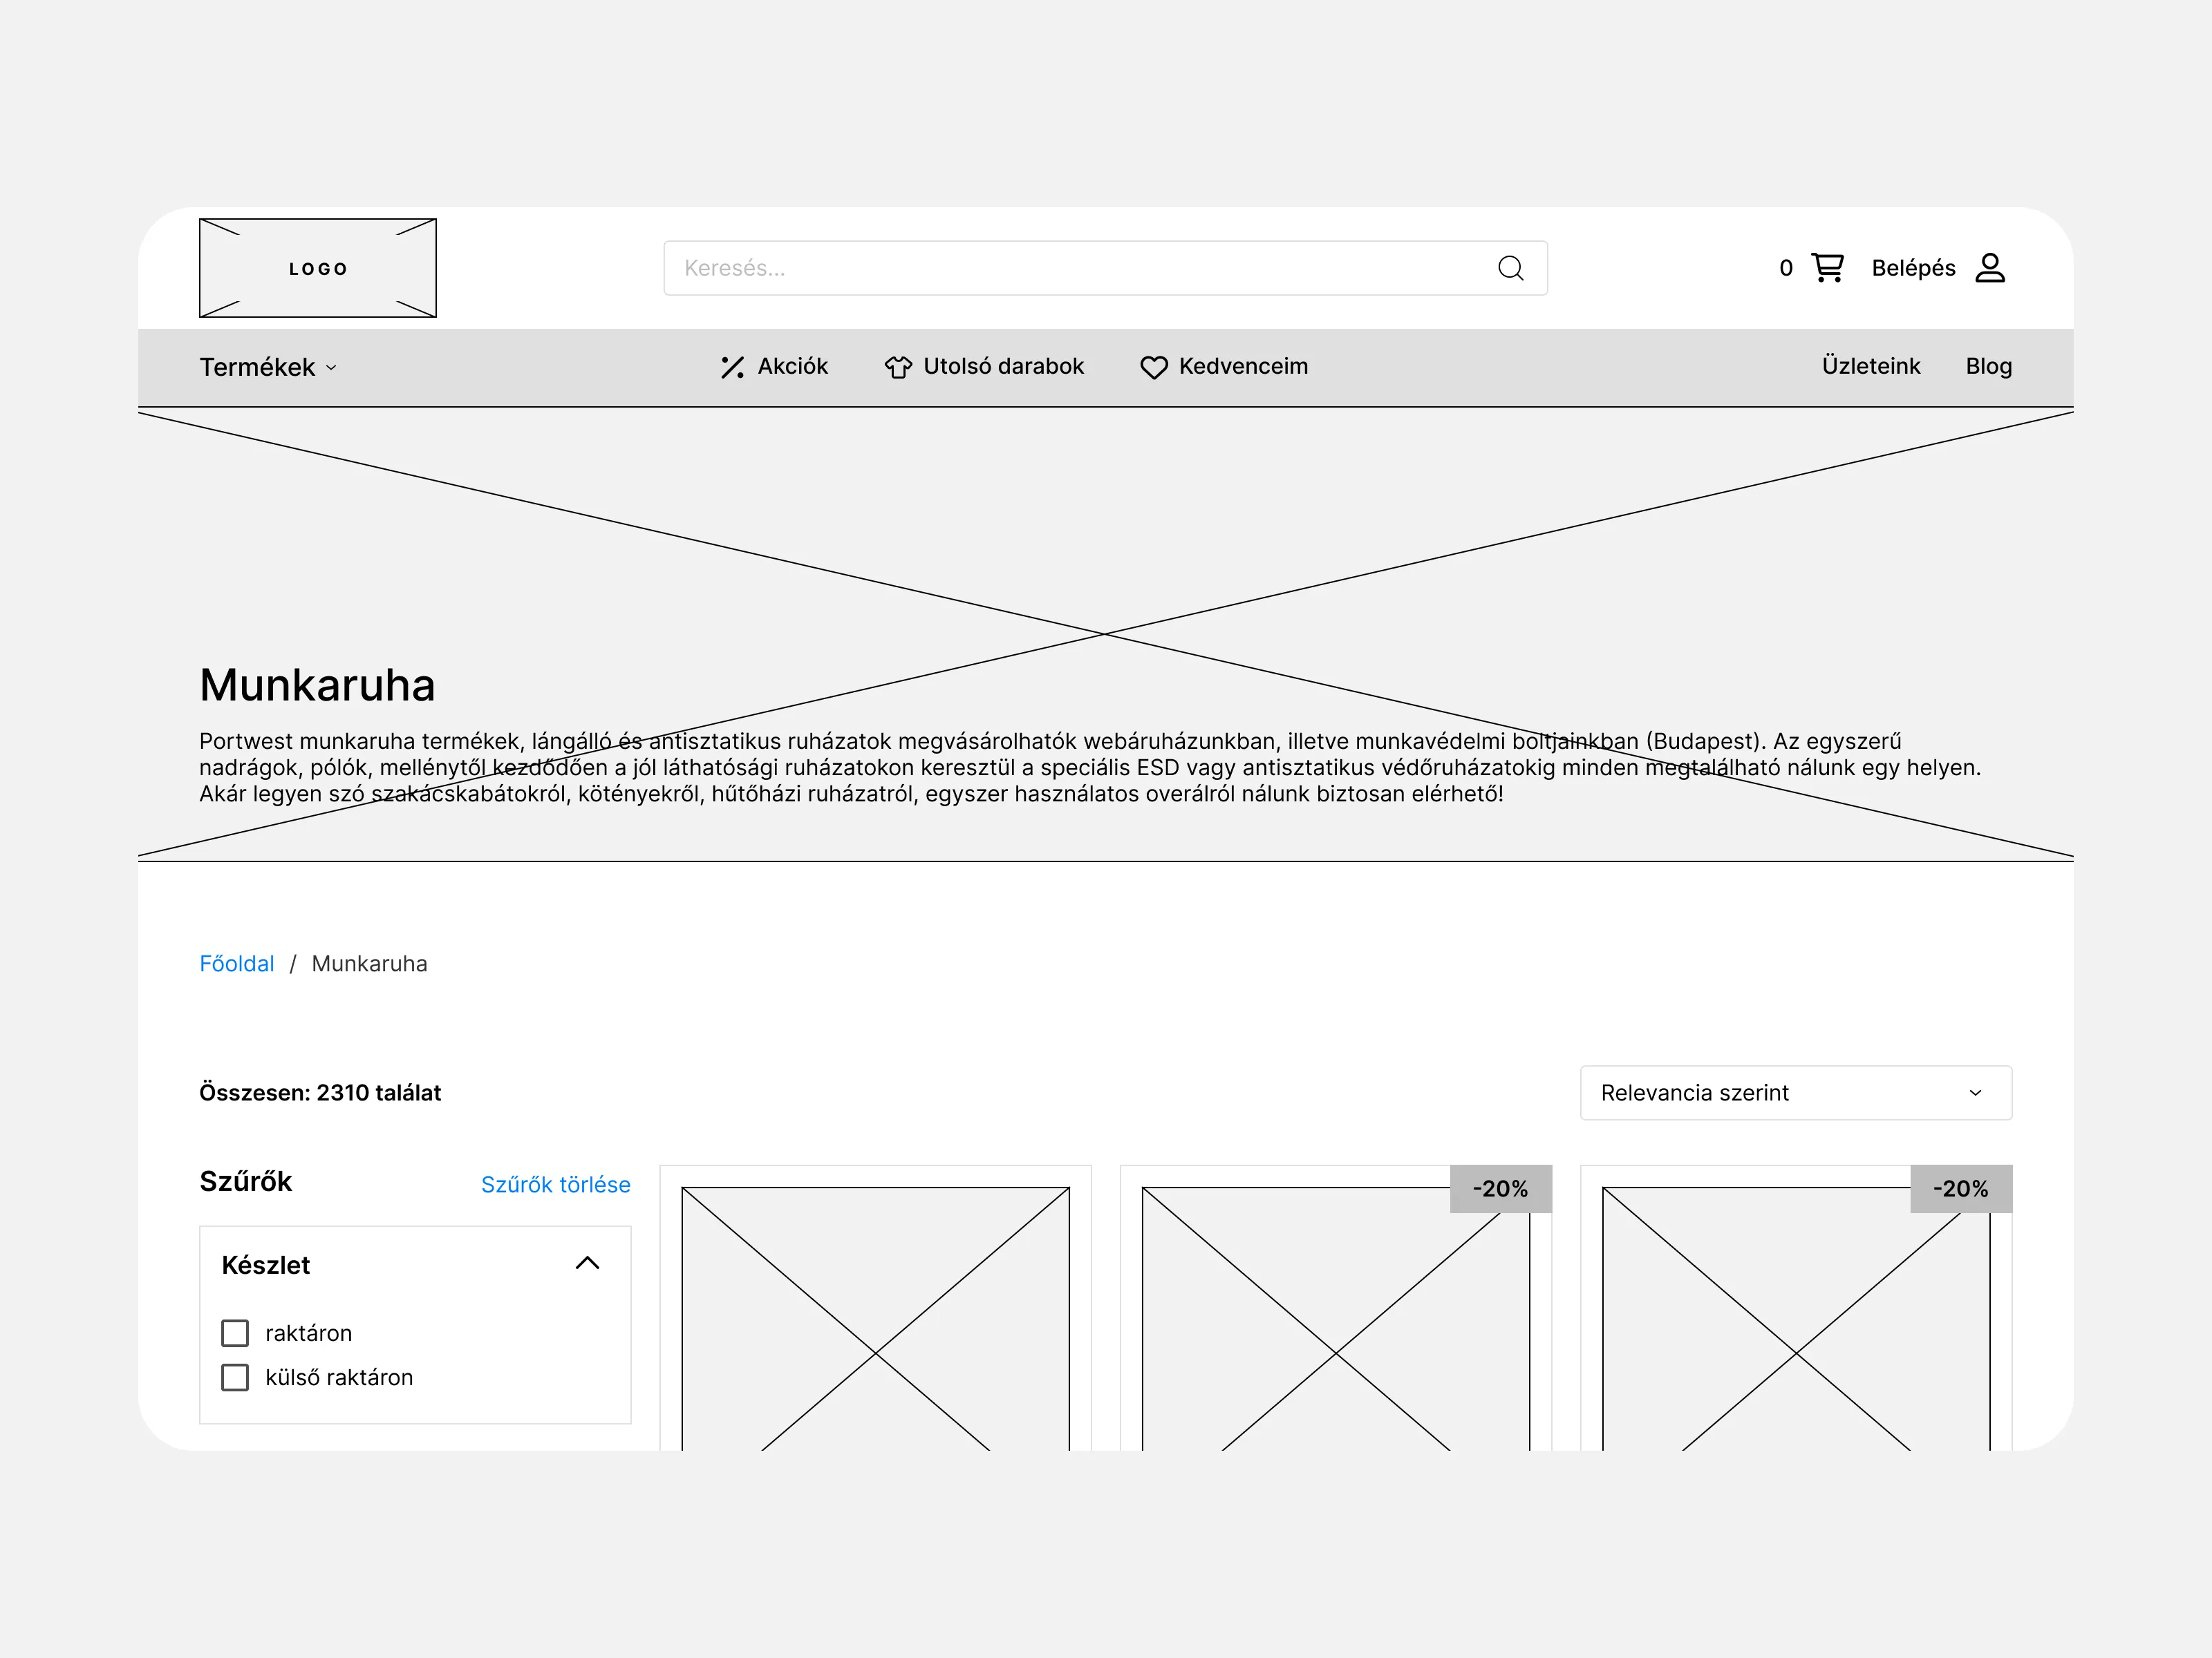Click the LOGO placeholder image
The width and height of the screenshot is (2212, 1658).
pos(318,268)
